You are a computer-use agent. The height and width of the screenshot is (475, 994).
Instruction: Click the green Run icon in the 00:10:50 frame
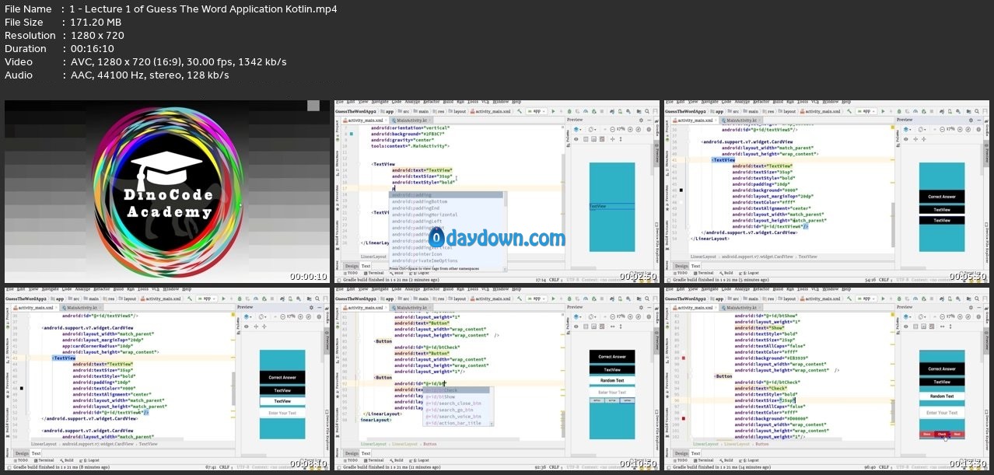(553, 299)
